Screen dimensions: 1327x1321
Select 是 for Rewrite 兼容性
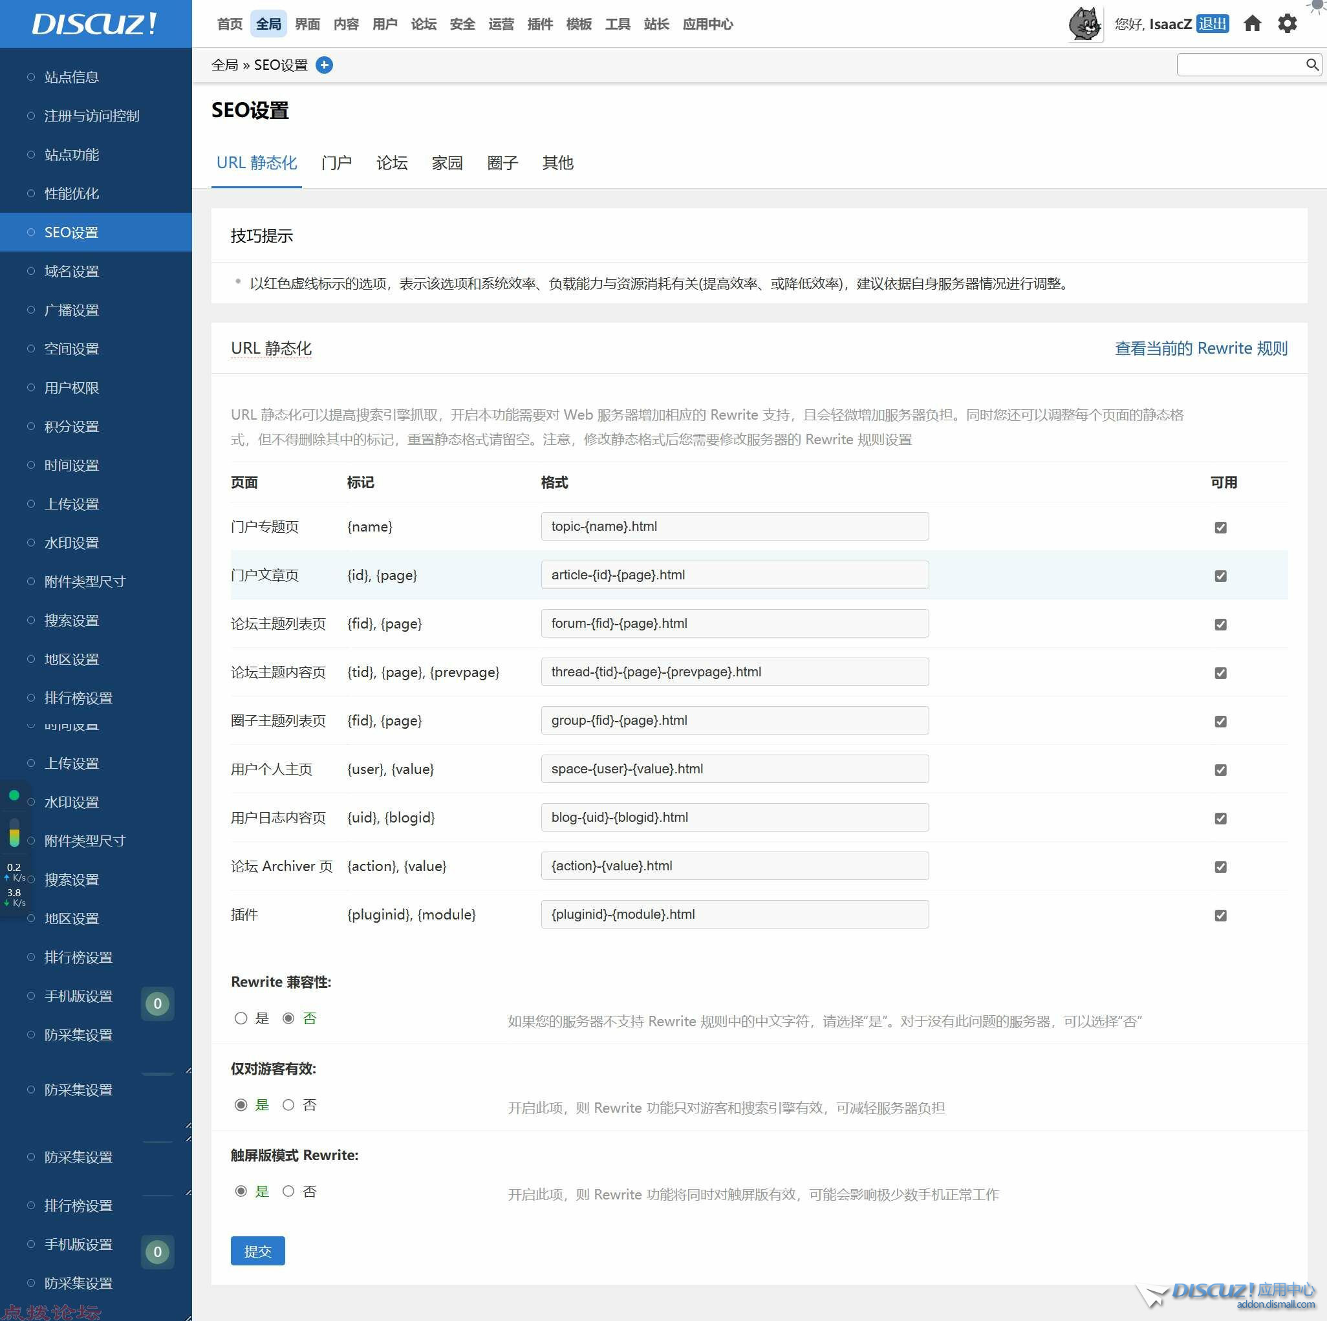tap(241, 1018)
